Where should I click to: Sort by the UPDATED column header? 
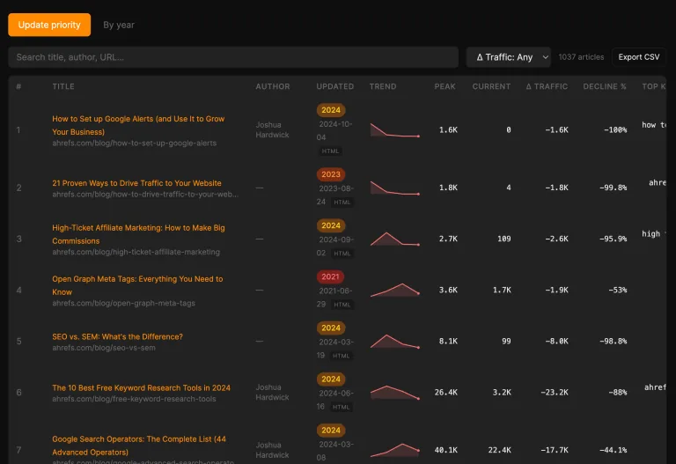[x=335, y=86]
